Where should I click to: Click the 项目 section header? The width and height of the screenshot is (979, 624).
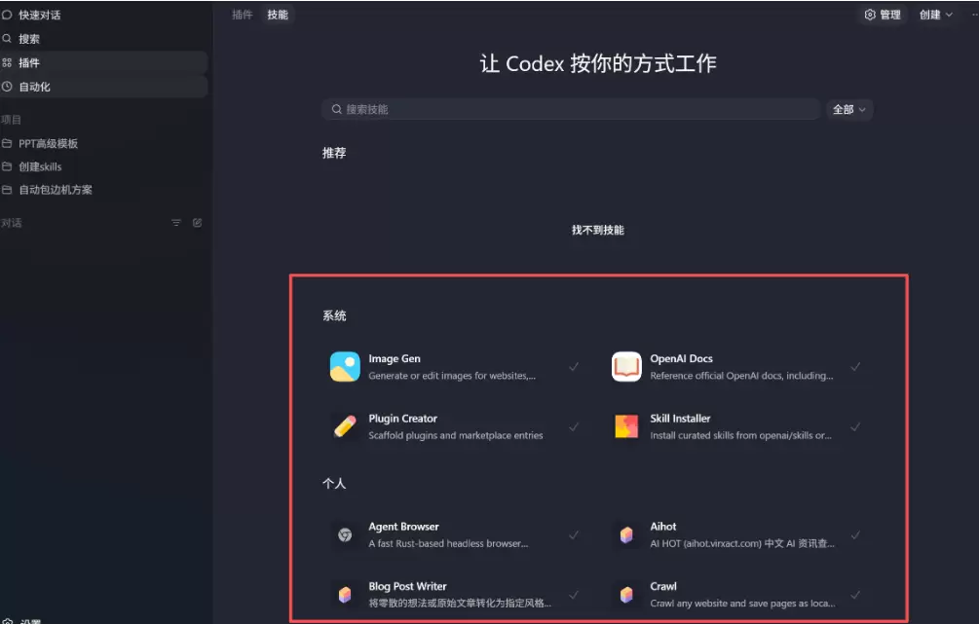(11, 120)
